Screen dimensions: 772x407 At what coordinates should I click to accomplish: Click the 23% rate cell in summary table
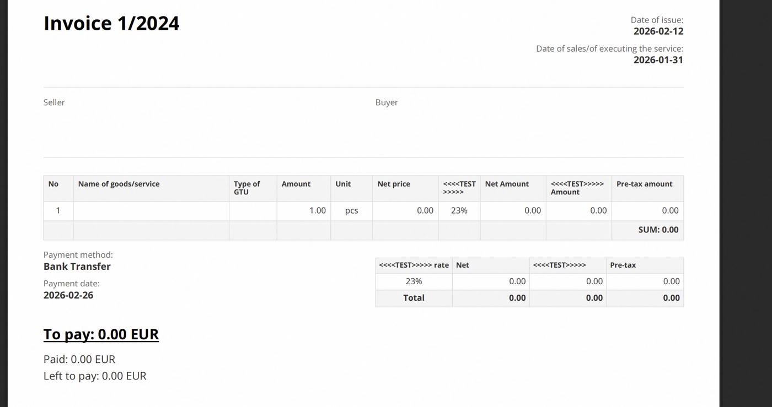point(414,281)
